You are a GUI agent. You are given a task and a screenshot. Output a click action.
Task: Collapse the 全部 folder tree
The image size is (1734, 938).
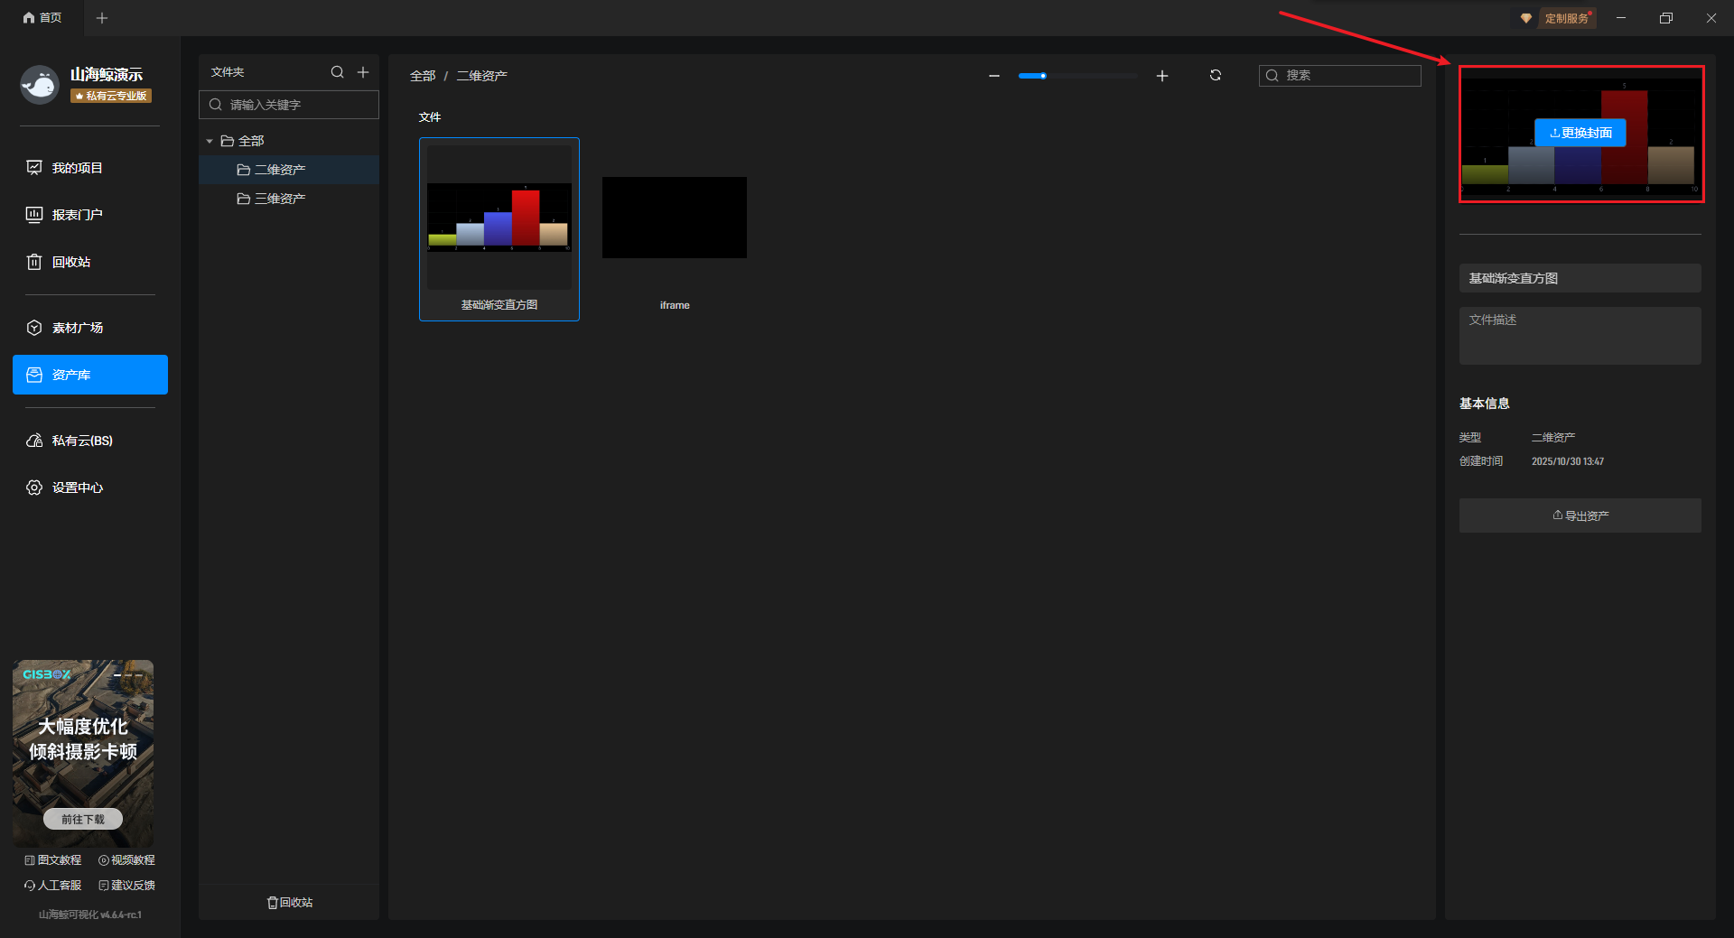tap(210, 141)
